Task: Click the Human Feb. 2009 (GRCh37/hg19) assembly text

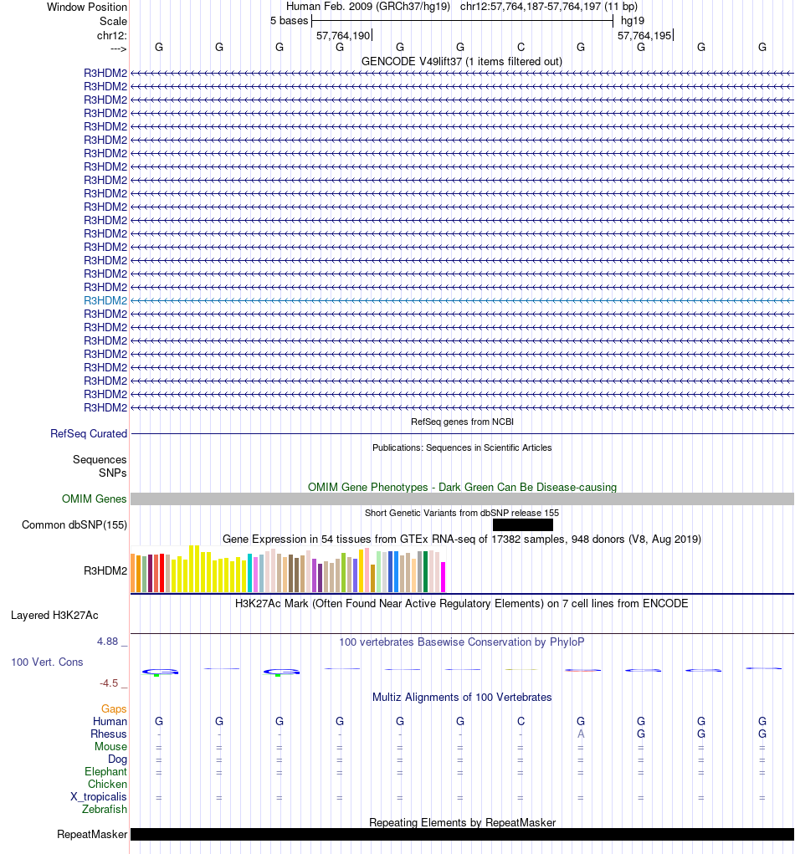Action: [368, 7]
